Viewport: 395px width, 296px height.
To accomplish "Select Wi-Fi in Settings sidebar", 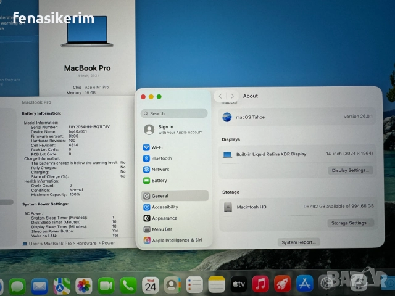I will coord(175,147).
